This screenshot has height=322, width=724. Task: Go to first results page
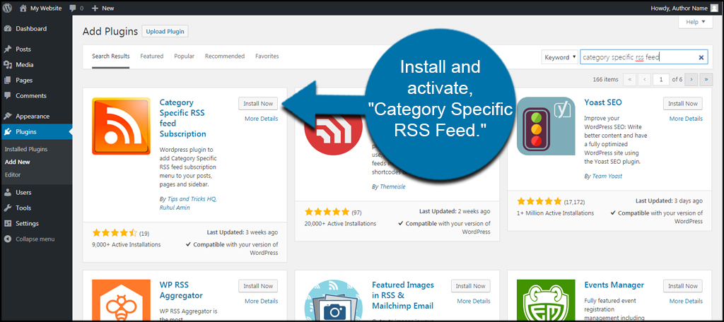pyautogui.click(x=629, y=79)
